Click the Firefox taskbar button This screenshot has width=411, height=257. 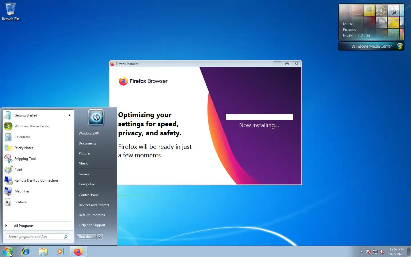[78, 251]
